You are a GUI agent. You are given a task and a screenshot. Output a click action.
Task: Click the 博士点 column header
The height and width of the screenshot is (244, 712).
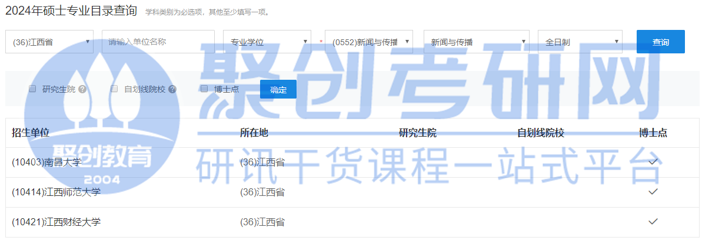653,133
